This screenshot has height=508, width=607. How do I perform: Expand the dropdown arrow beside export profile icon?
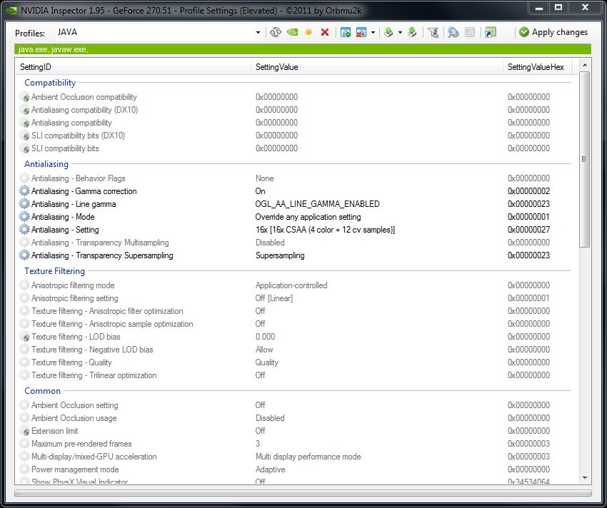pyautogui.click(x=401, y=33)
